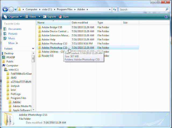Screen dimensions: 172x128
Task: Select Intel folder in tree
Action: coord(13,90)
